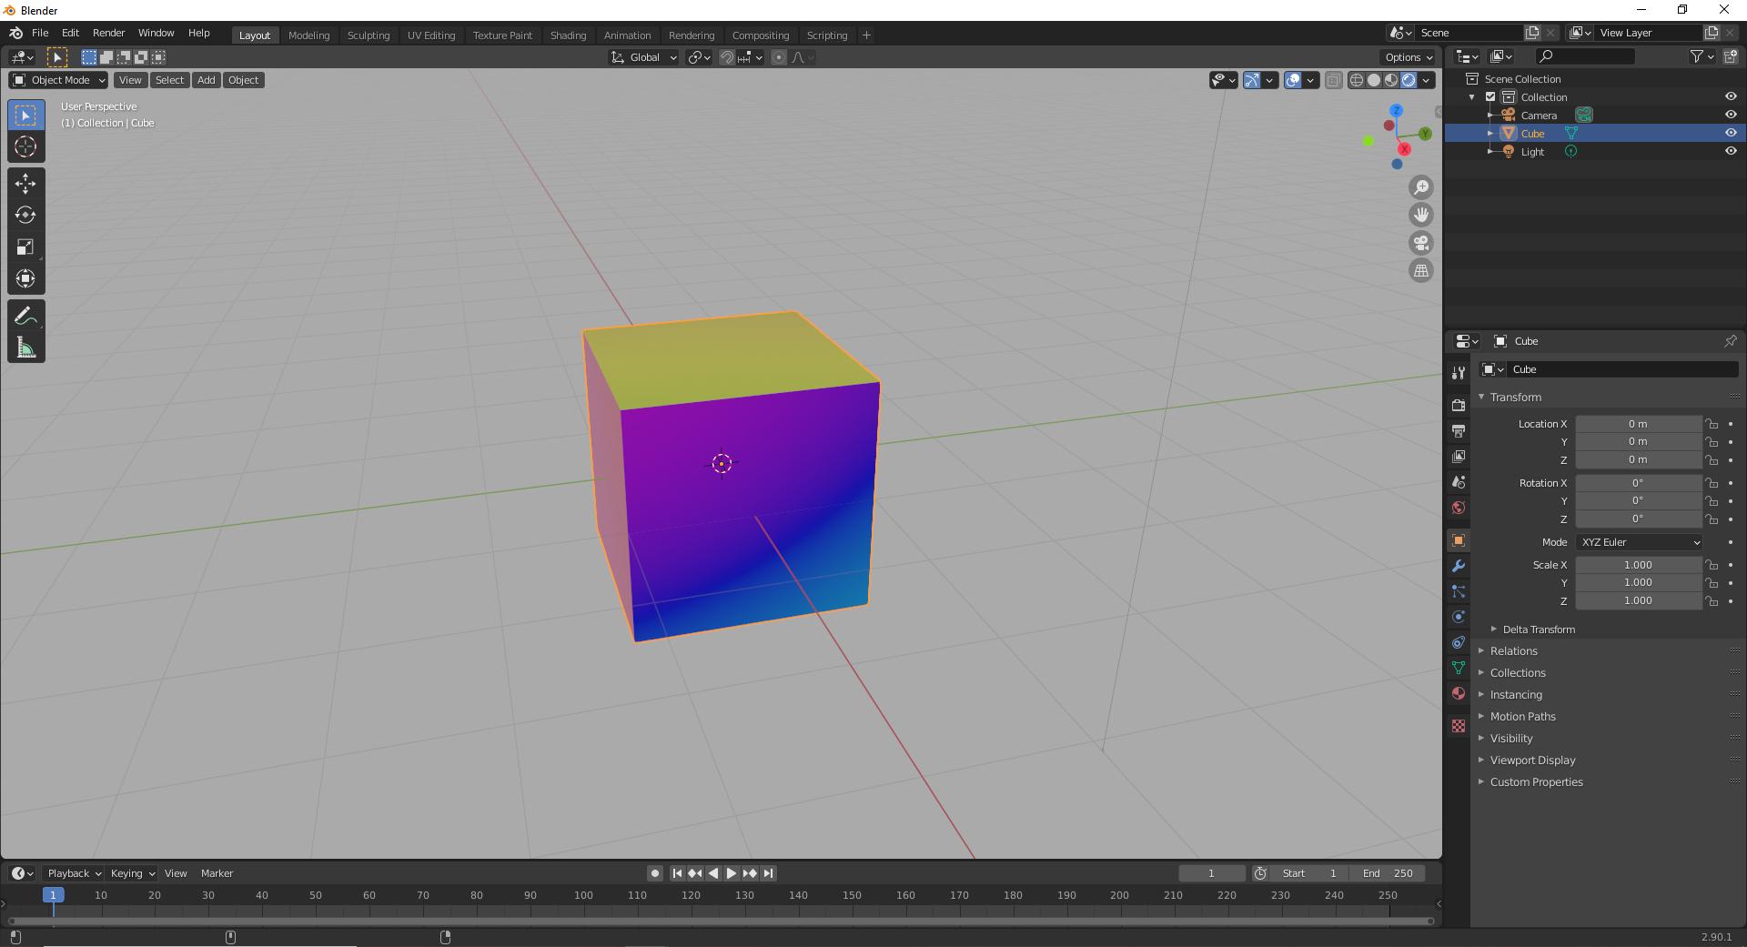Open the Material Properties tab
1747x947 pixels.
1459,693
